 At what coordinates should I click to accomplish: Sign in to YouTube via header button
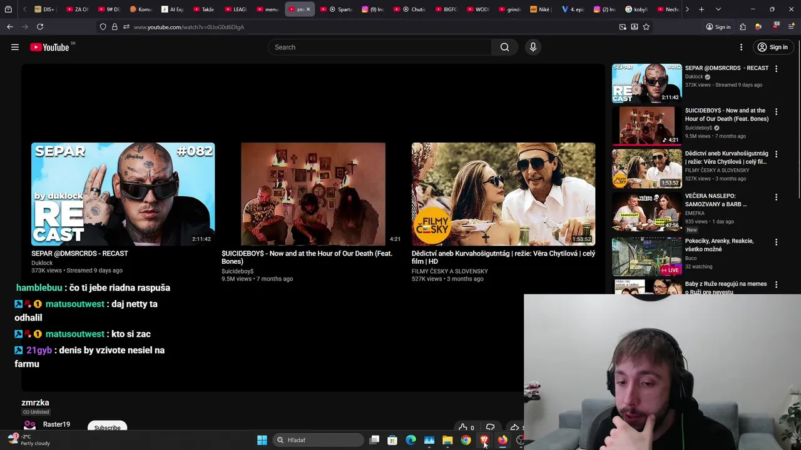(772, 47)
